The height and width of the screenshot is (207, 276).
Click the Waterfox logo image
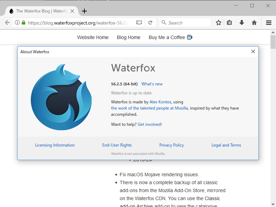pos(61,97)
